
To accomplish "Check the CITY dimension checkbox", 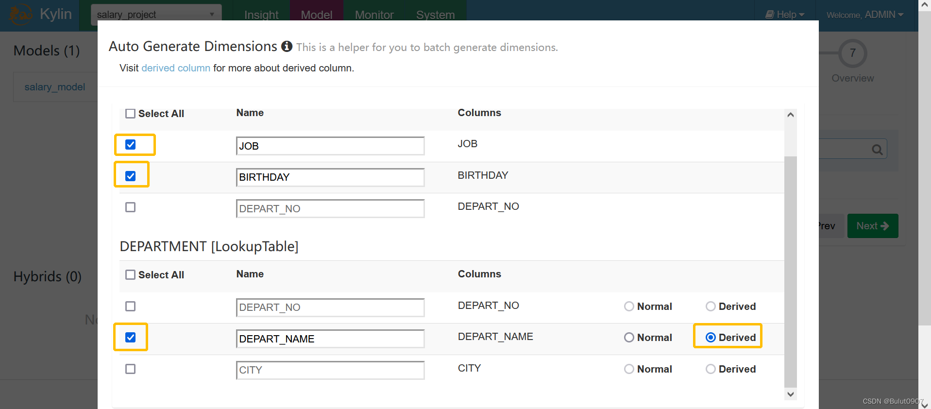I will click(131, 369).
